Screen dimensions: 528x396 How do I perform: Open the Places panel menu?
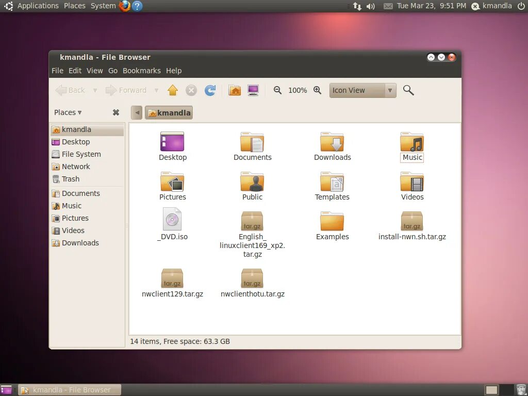(x=75, y=6)
